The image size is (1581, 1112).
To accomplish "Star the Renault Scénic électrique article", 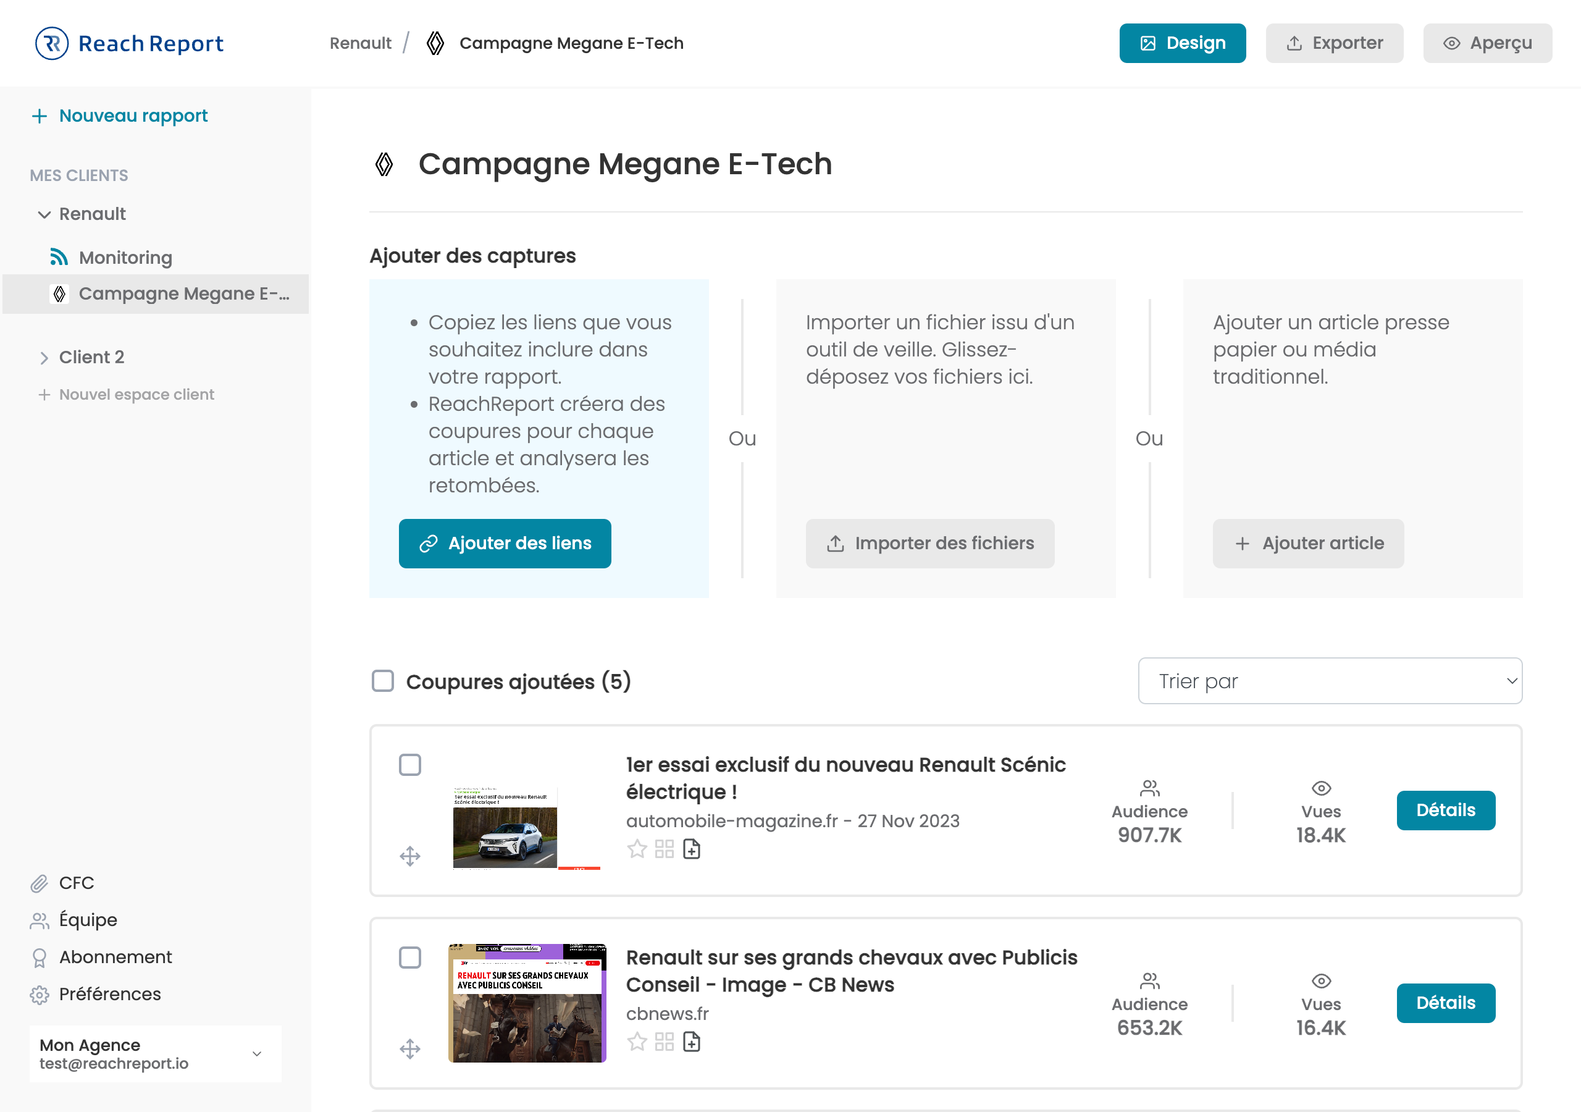I will point(637,849).
